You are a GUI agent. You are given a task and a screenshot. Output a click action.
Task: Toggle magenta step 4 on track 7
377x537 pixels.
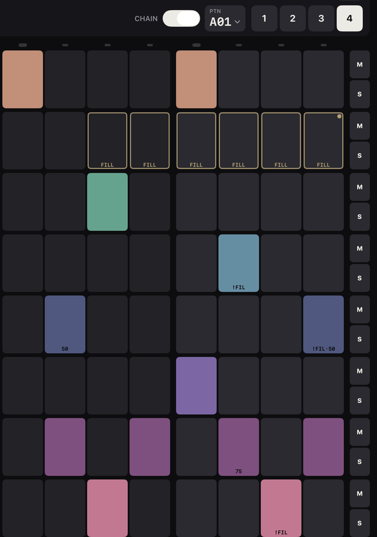tap(150, 447)
